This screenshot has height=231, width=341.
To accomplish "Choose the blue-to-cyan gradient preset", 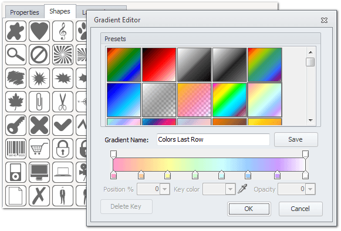I will 124,100.
